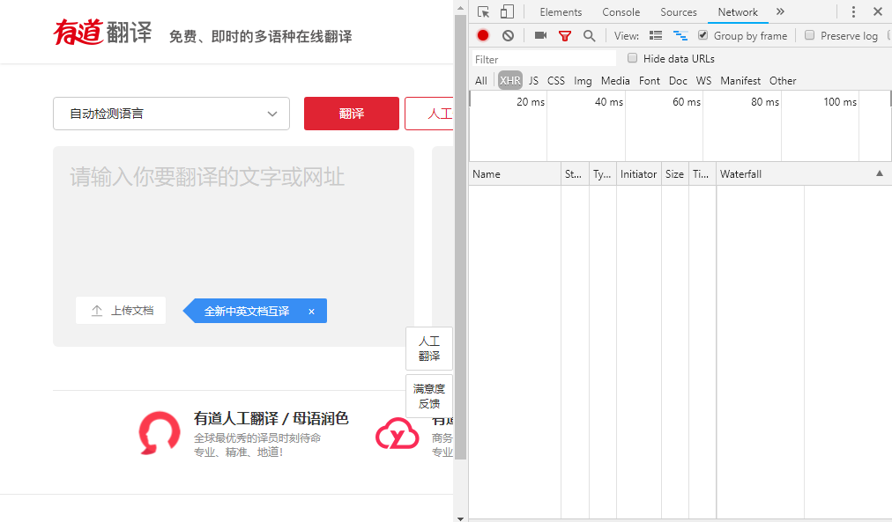Sort by the Ti... time column header
Image resolution: width=892 pixels, height=522 pixels.
click(702, 173)
